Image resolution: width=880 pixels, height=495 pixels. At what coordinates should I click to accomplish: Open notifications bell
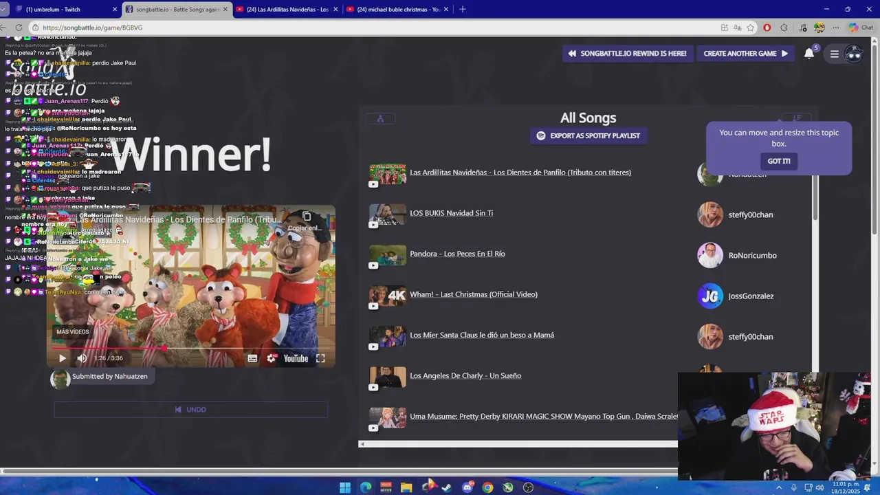pos(809,54)
